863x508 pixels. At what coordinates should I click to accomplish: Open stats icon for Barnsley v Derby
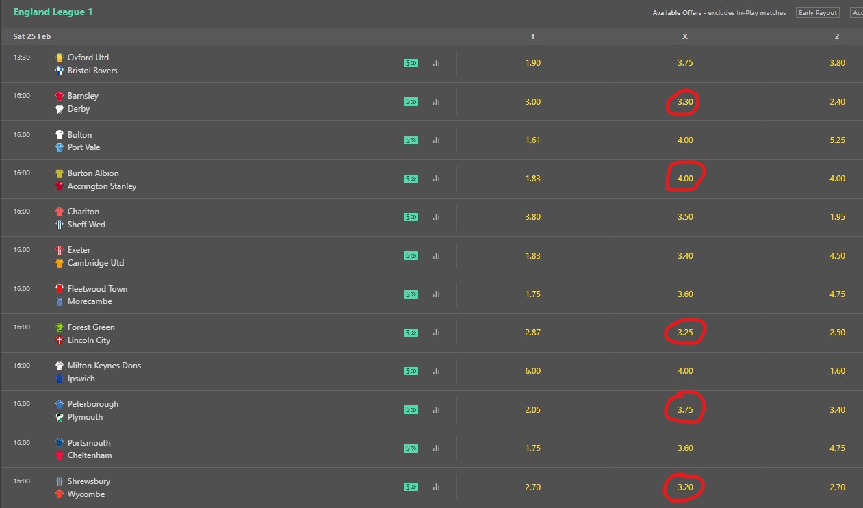pyautogui.click(x=436, y=102)
